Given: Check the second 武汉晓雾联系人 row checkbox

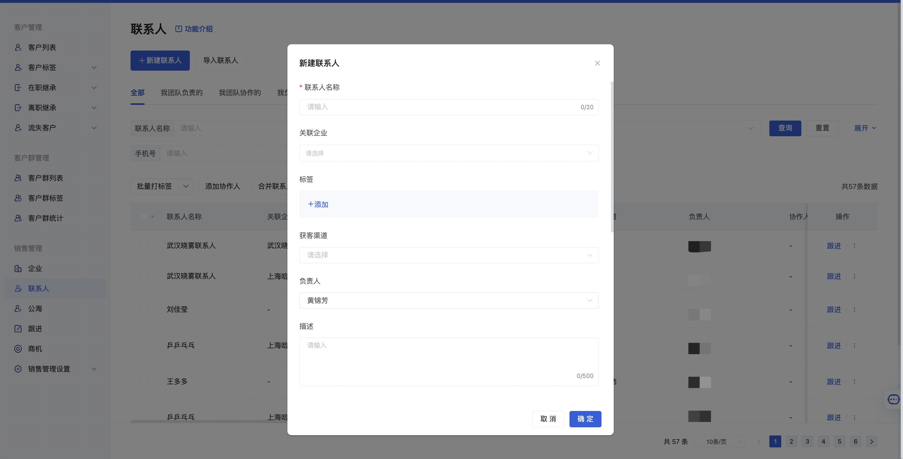Looking at the screenshot, I should point(143,276).
